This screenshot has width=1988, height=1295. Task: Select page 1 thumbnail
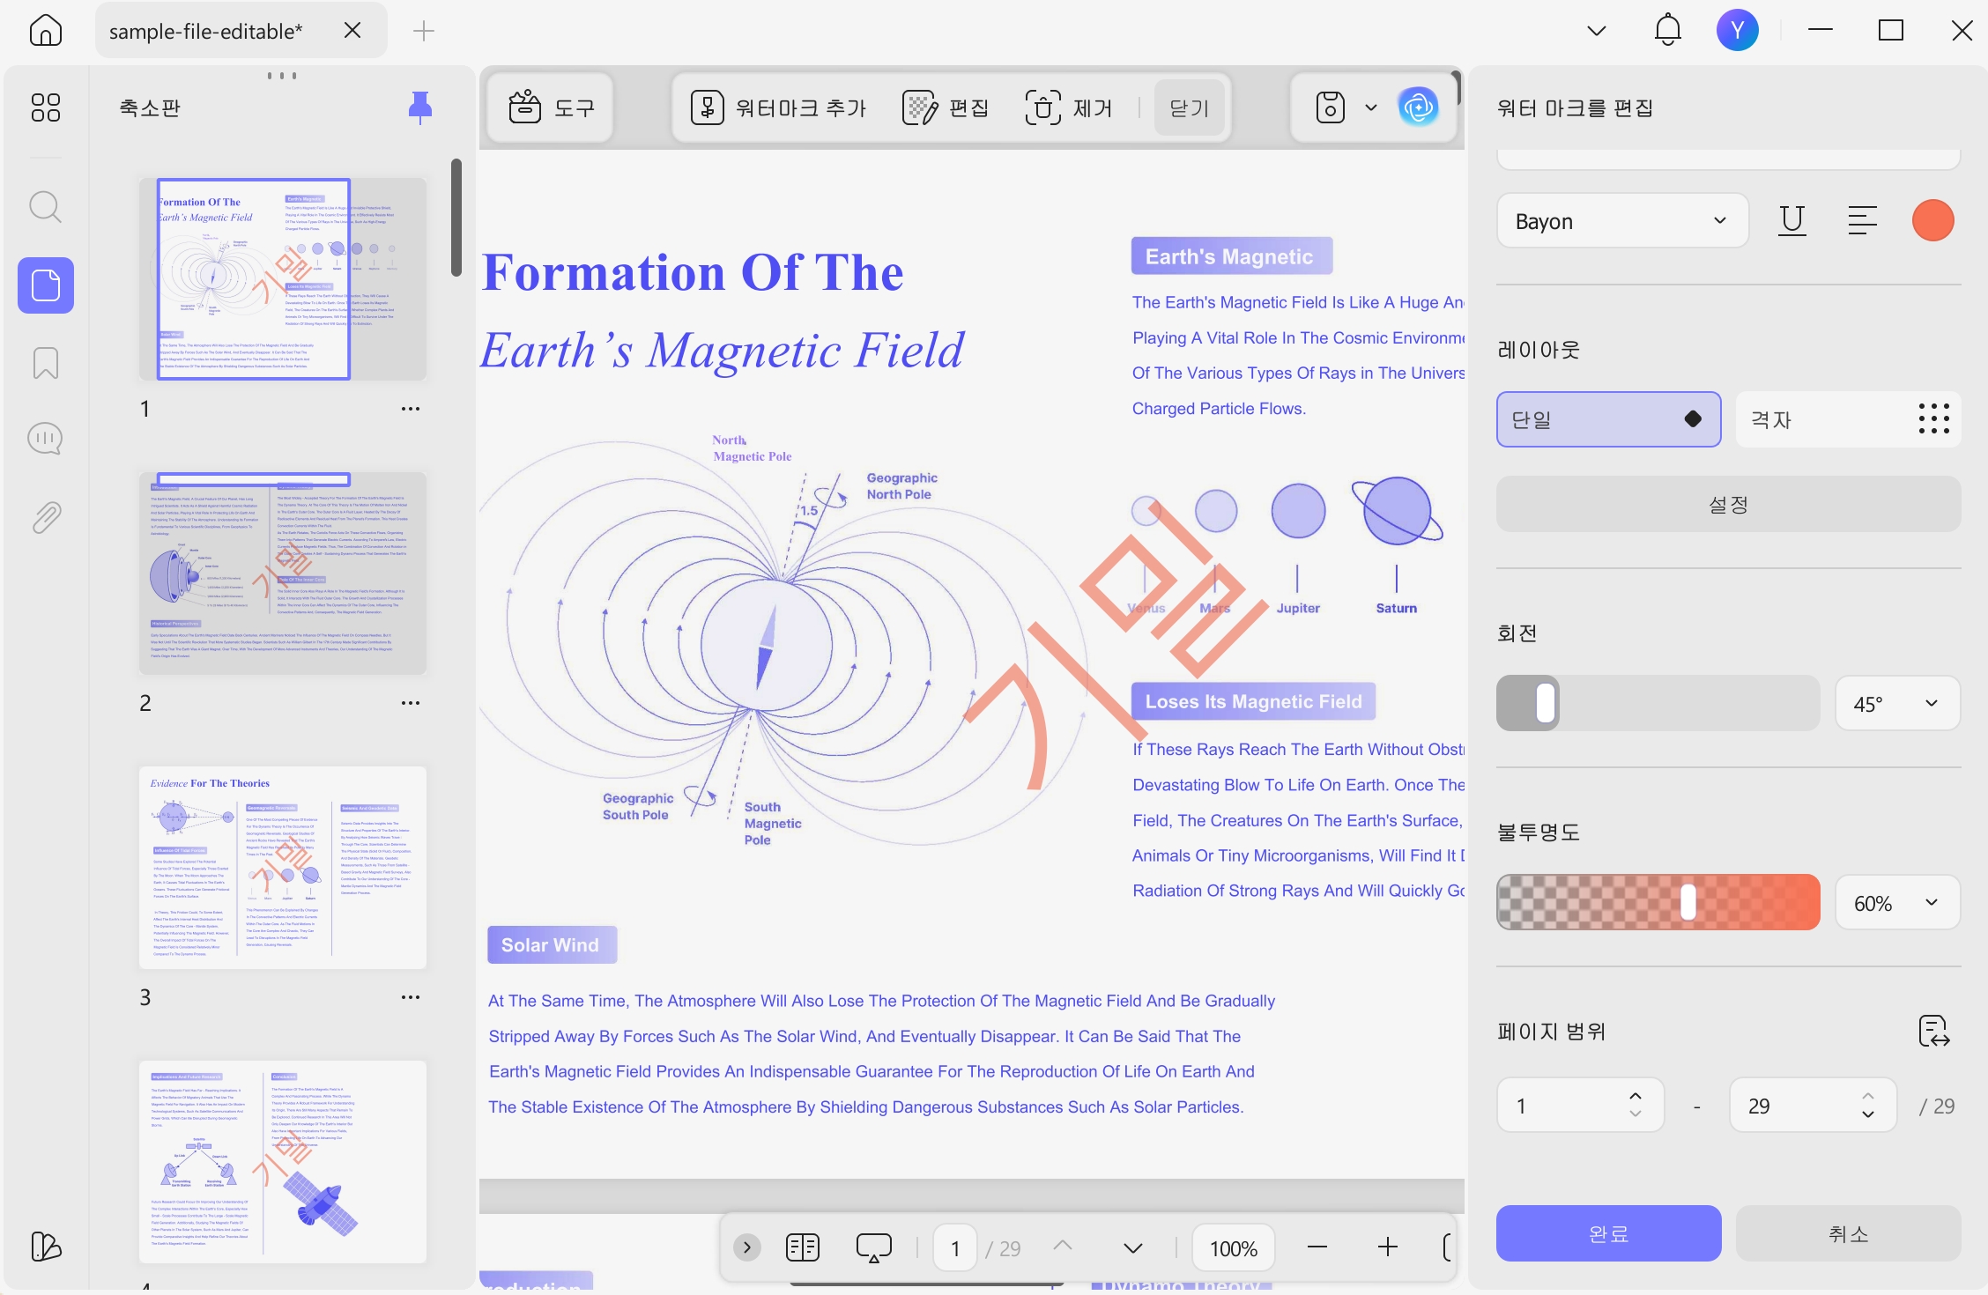coord(283,279)
